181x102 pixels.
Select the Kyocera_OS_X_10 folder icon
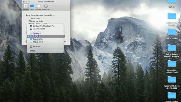[172, 79]
